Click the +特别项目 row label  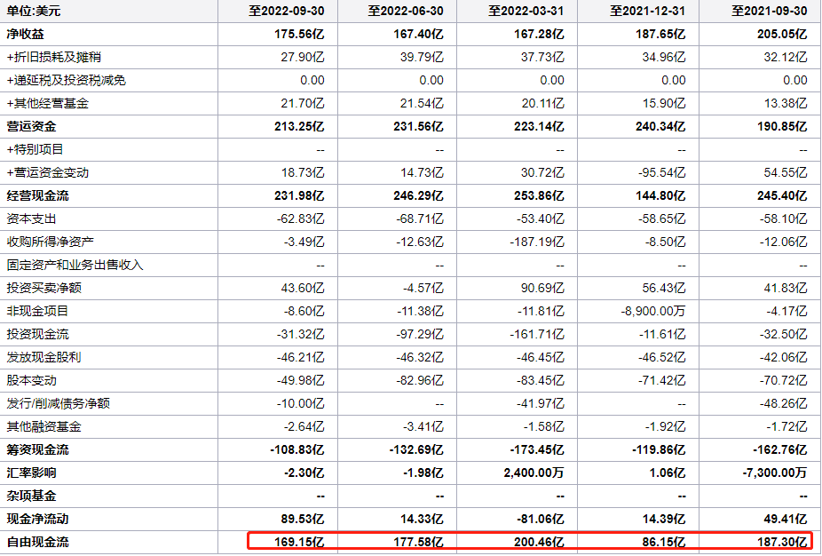click(x=36, y=149)
